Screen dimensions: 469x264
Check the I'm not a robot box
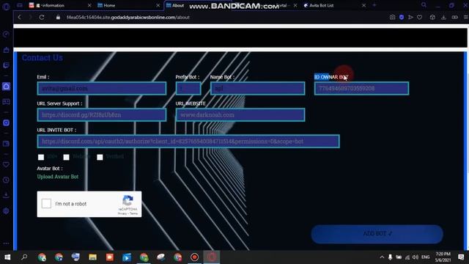pyautogui.click(x=46, y=204)
